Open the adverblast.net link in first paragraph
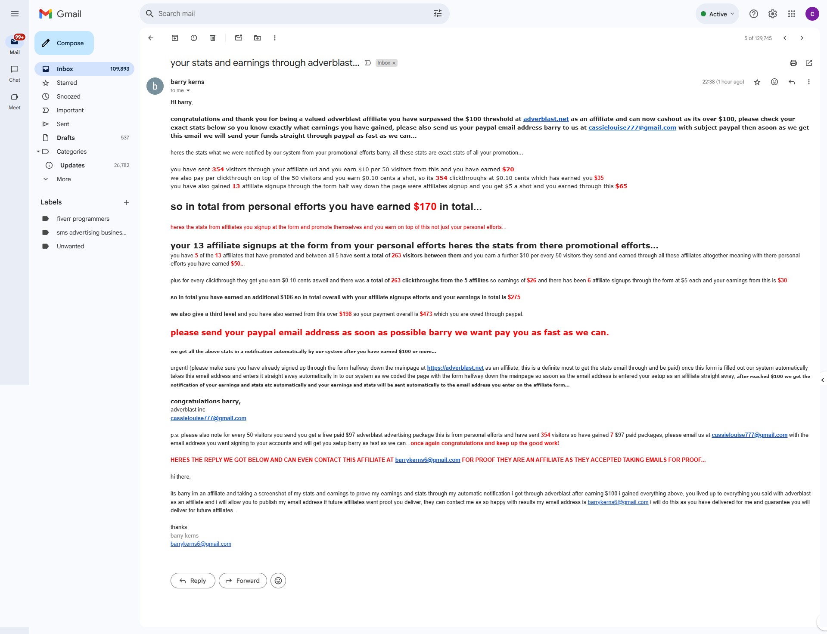The image size is (827, 634). click(546, 119)
